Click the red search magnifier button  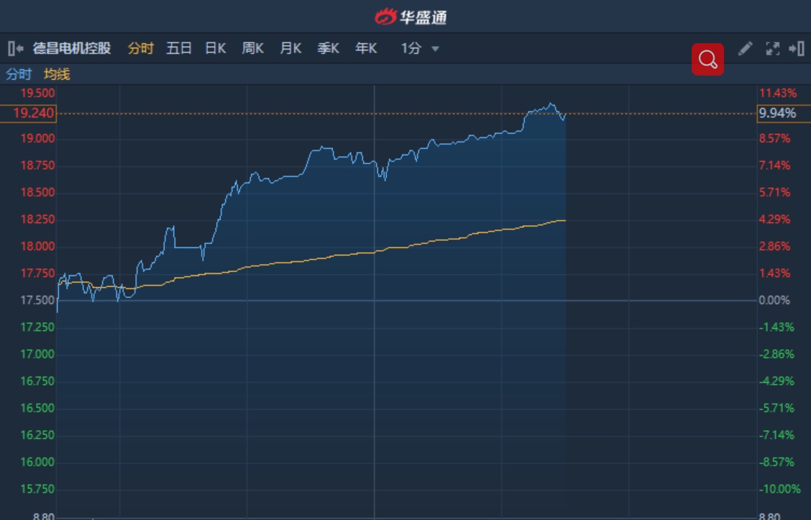coord(707,59)
